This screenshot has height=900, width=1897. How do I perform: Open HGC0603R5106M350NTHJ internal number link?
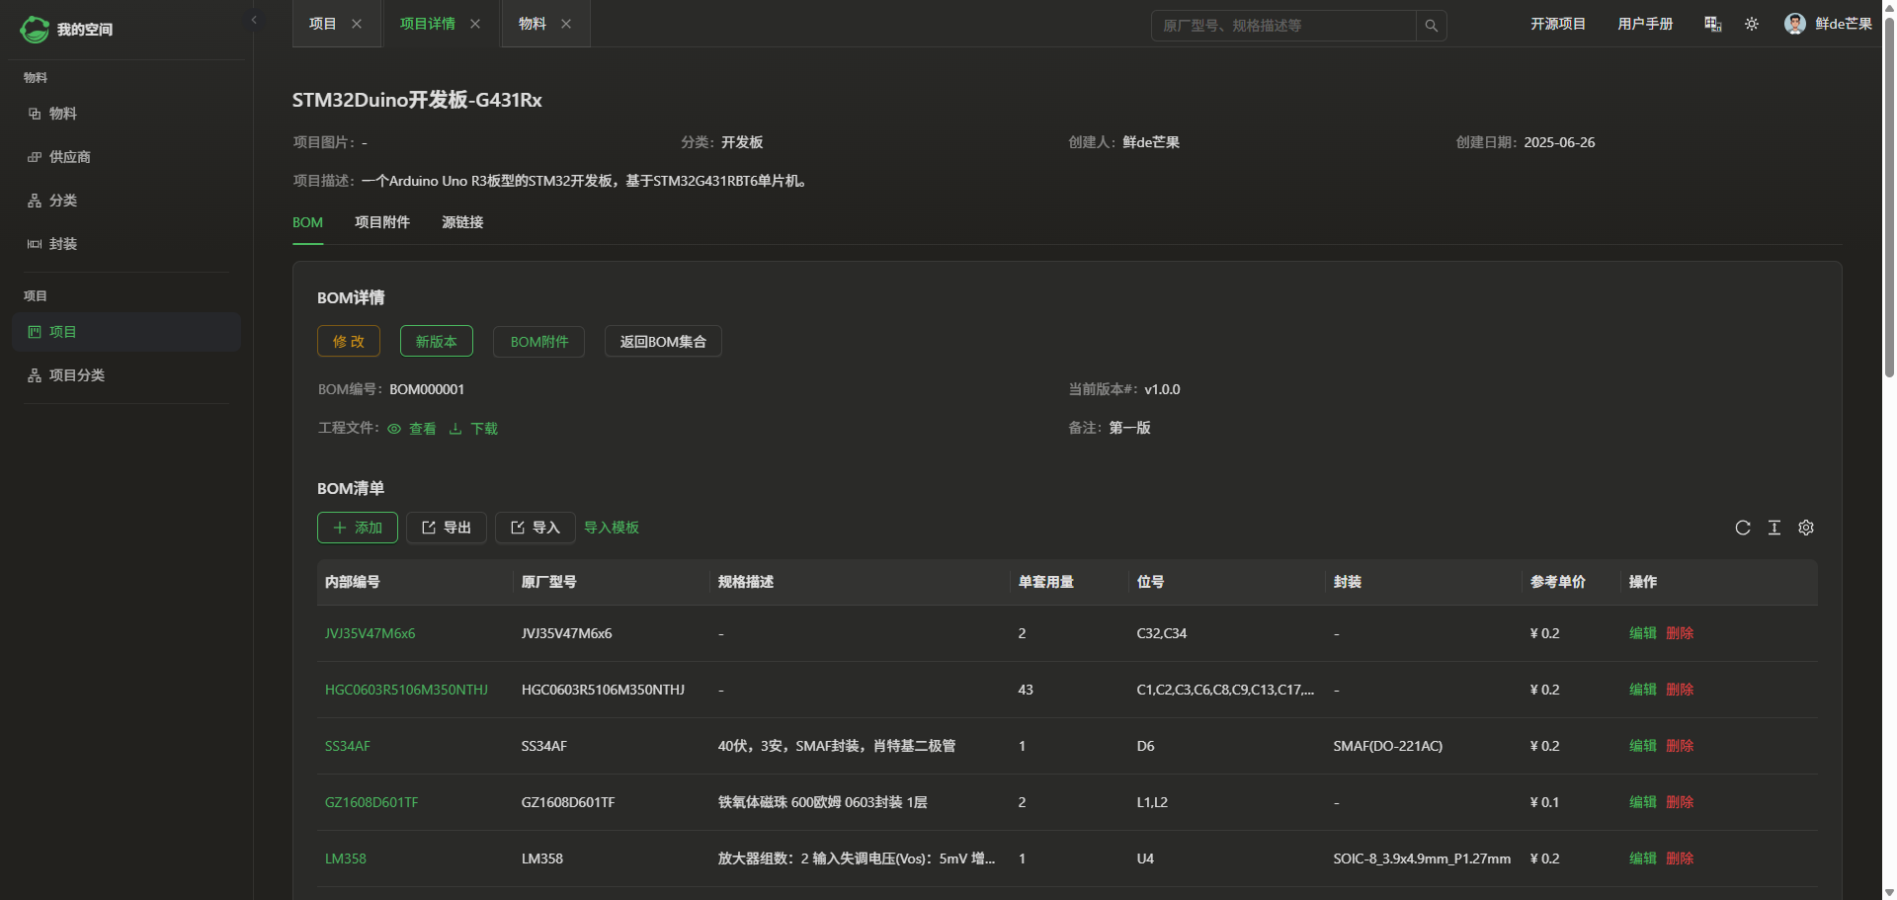click(x=406, y=690)
